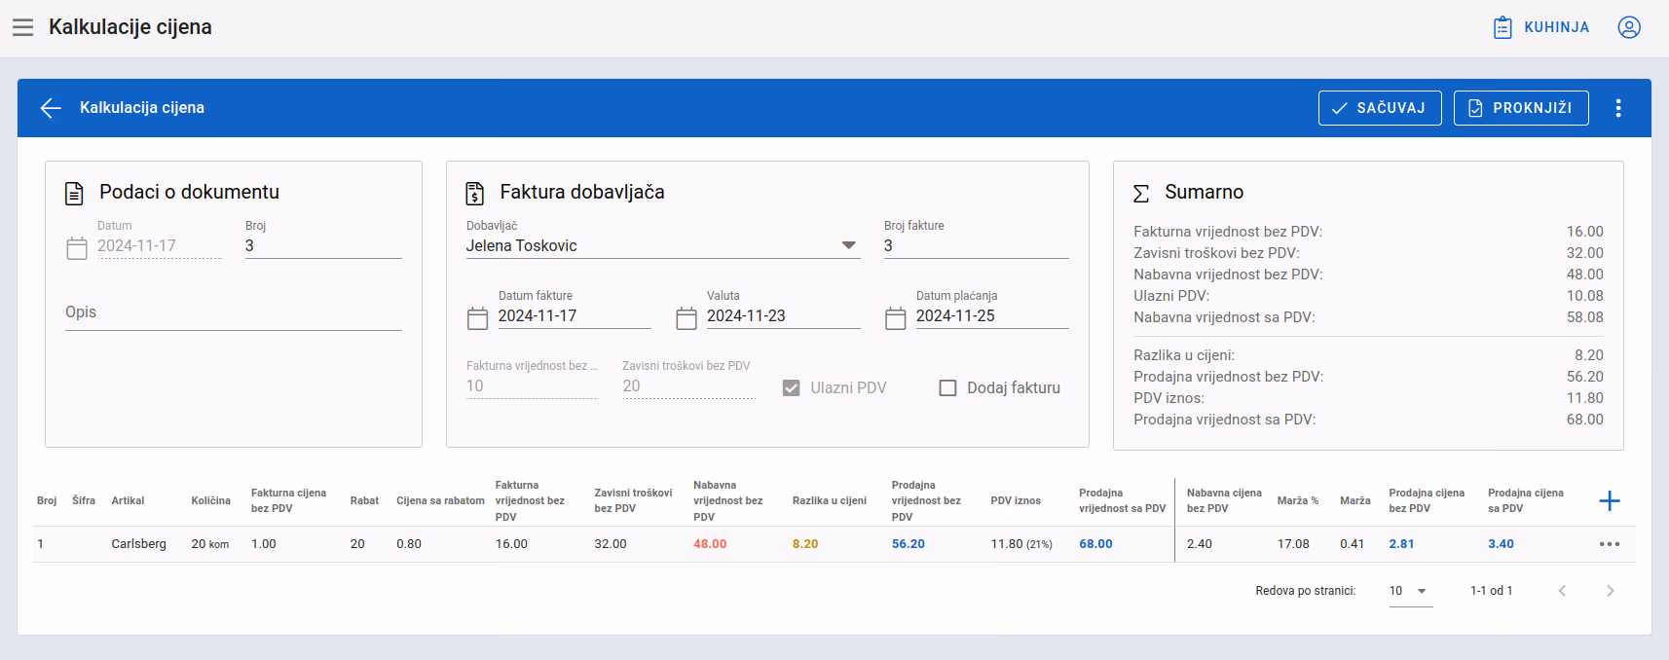Go to previous page chevron

pyautogui.click(x=1562, y=591)
